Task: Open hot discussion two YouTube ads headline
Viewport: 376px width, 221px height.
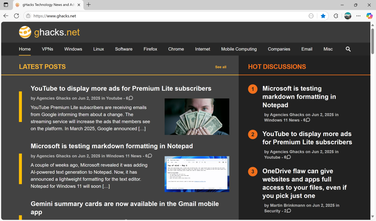Action: click(307, 138)
